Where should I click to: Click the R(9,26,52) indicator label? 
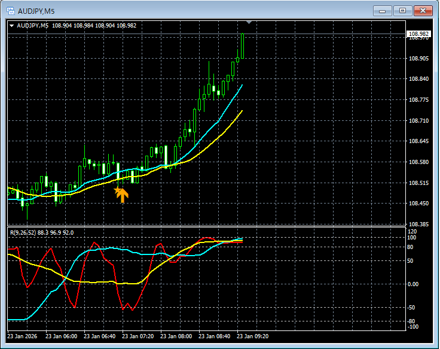pos(42,233)
